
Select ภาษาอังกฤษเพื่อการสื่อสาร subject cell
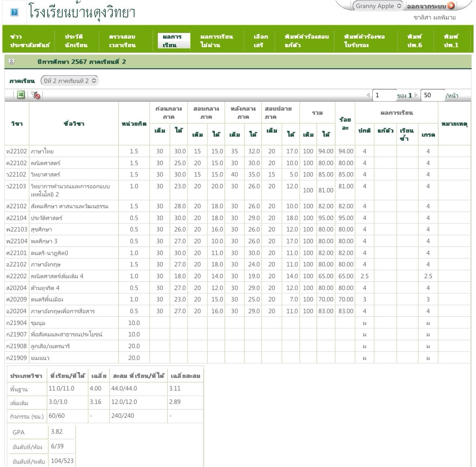(x=74, y=311)
